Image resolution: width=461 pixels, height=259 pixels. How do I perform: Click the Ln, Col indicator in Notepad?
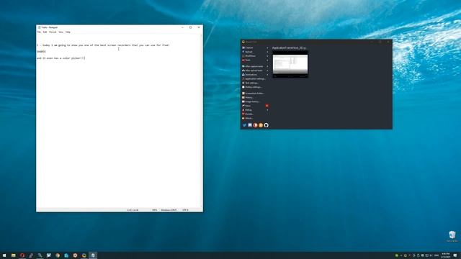(133, 210)
